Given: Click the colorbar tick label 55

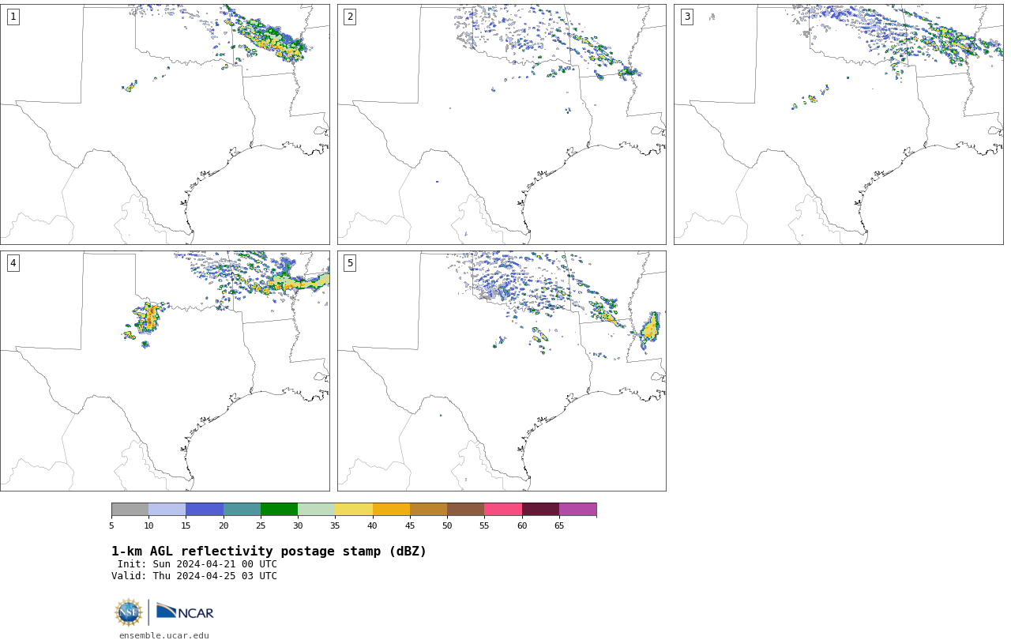Looking at the screenshot, I should tap(484, 525).
